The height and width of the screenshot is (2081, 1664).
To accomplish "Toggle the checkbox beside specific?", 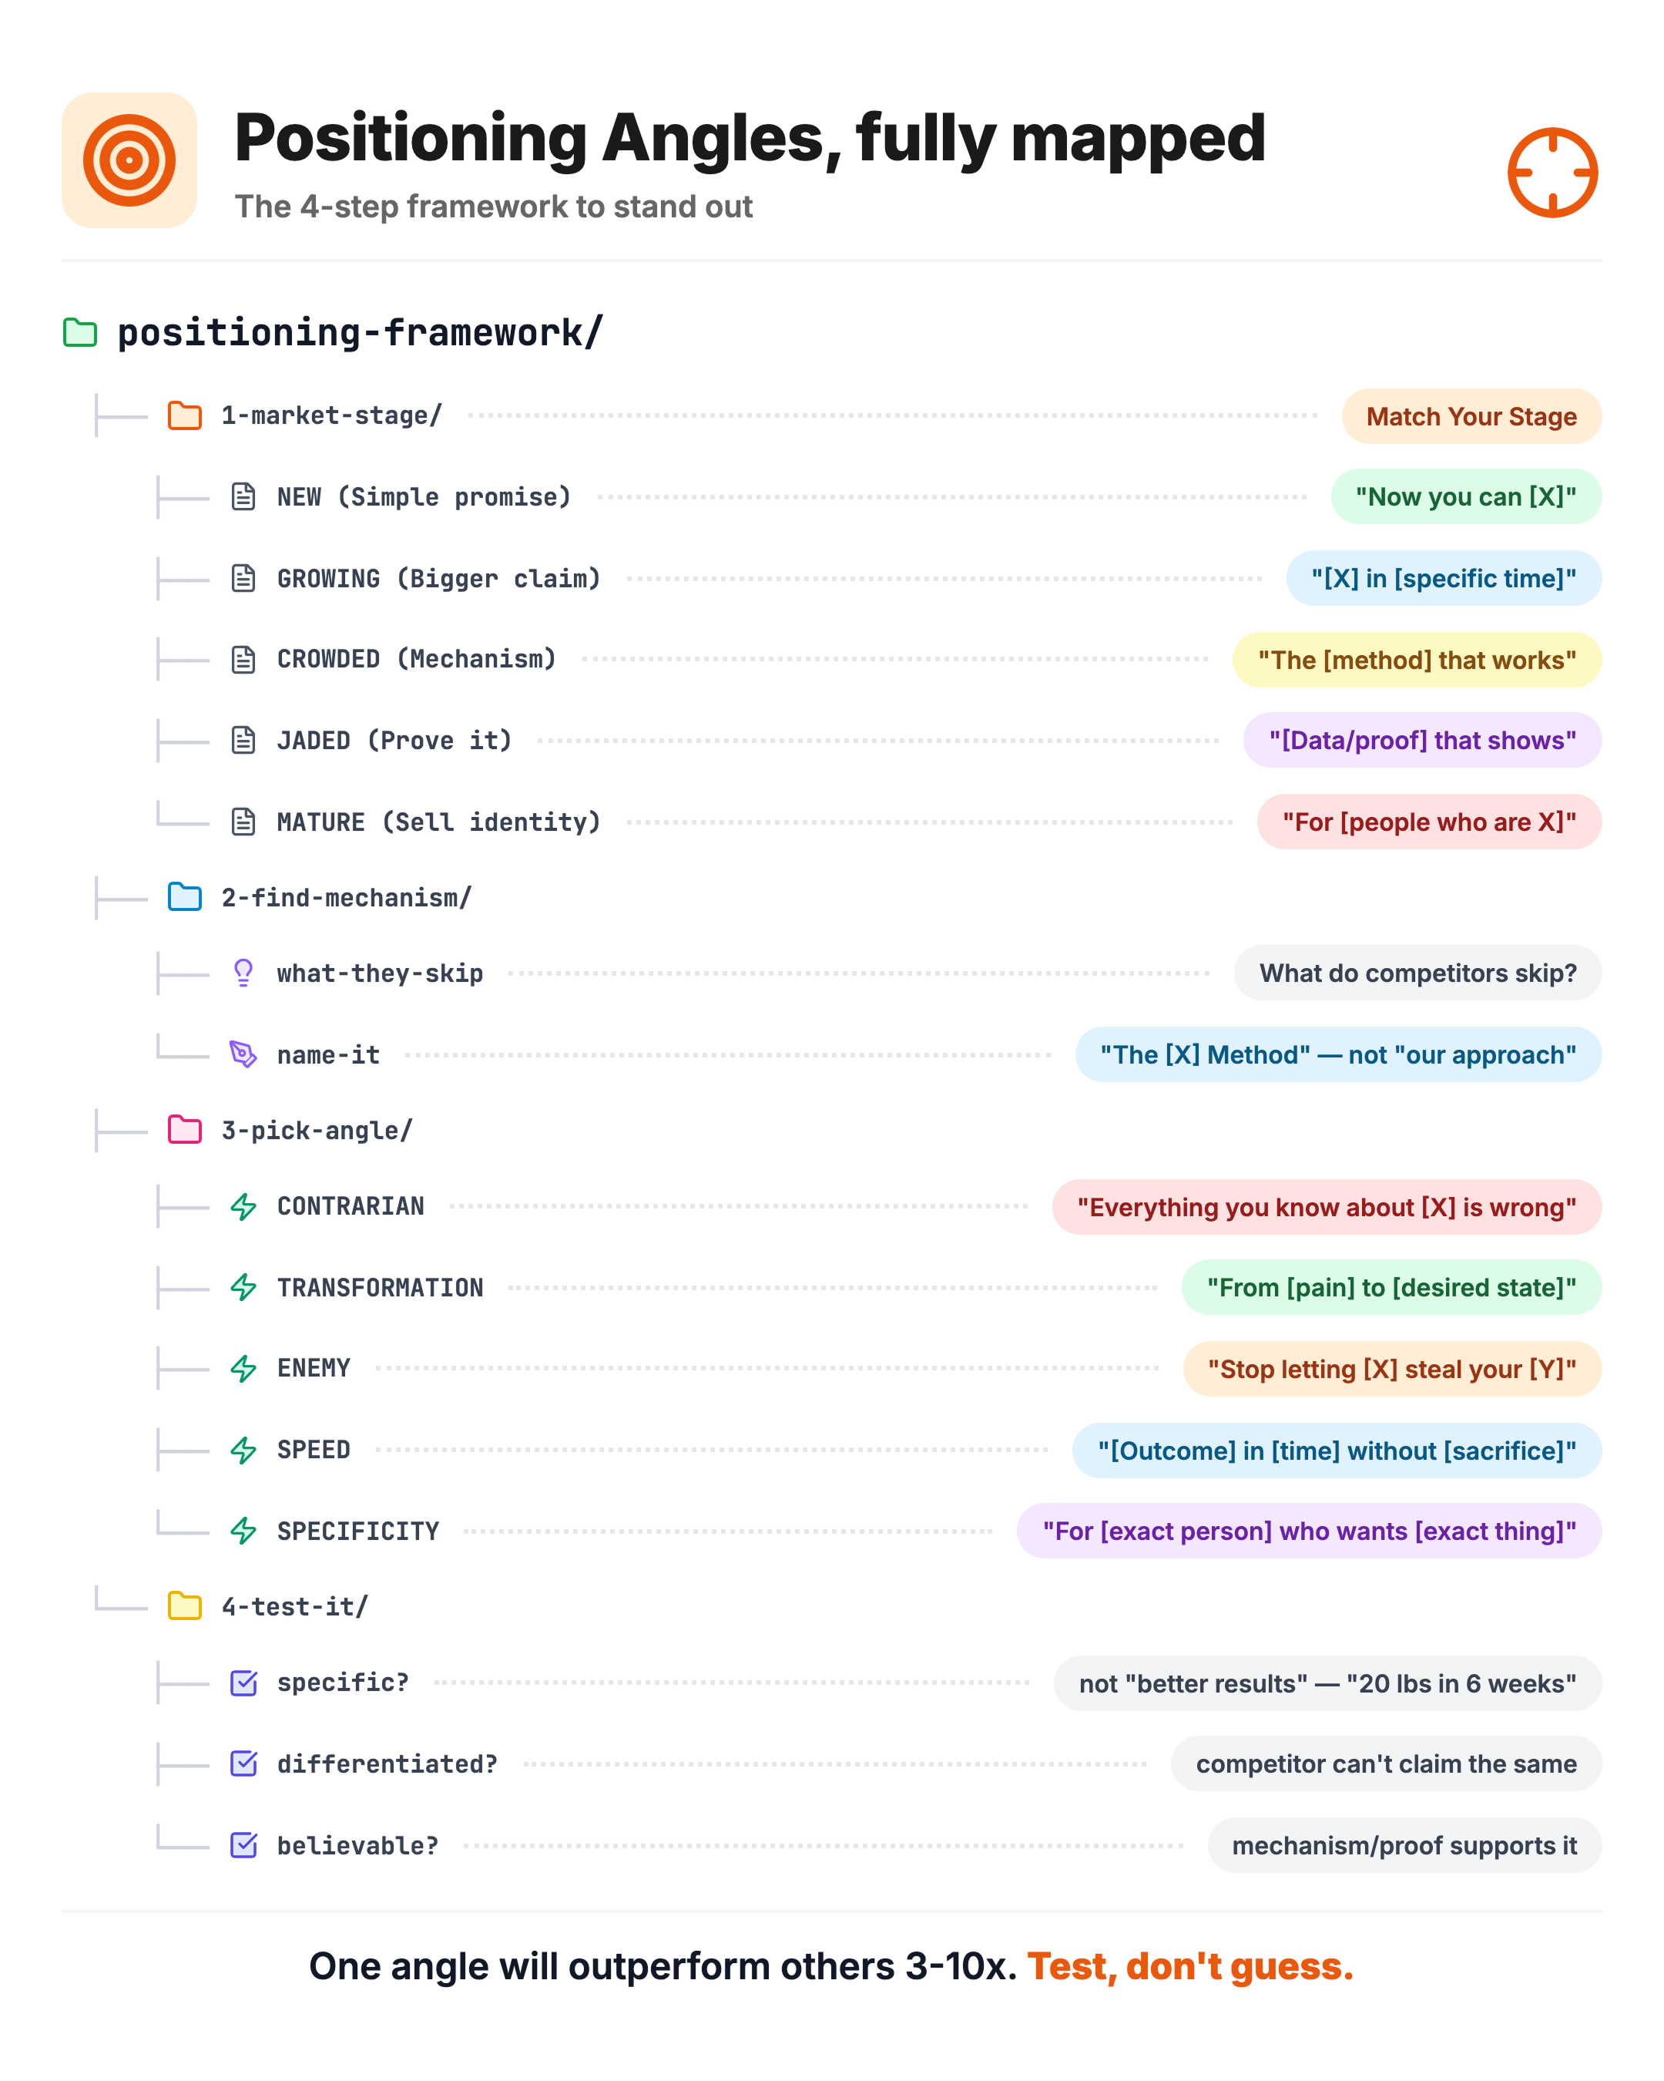I will pos(243,1683).
